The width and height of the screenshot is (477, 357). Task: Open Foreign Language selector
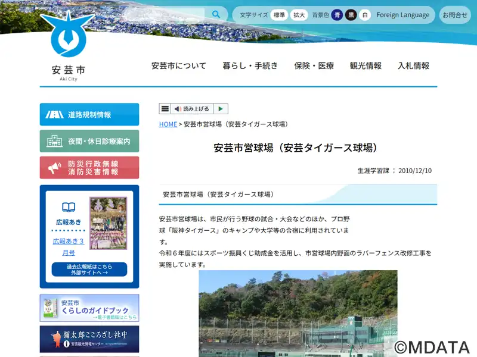pyautogui.click(x=402, y=15)
